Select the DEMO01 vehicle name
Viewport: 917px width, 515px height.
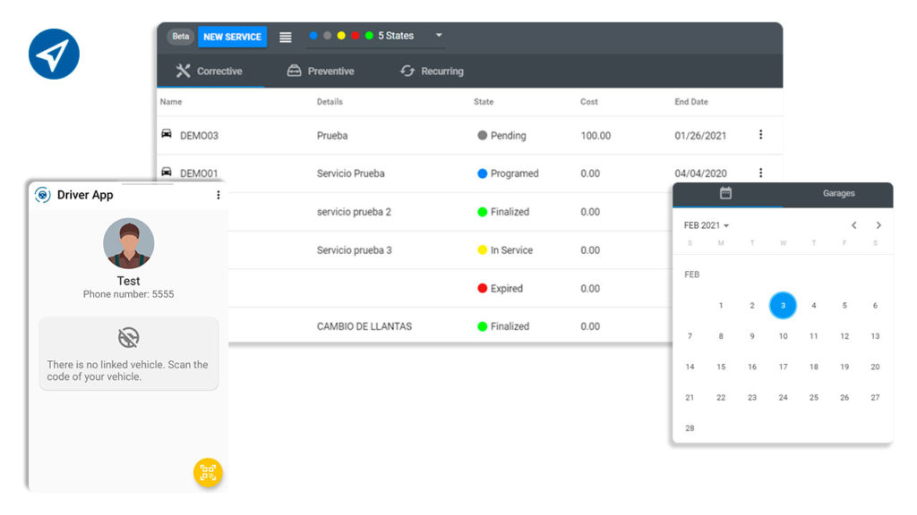199,173
